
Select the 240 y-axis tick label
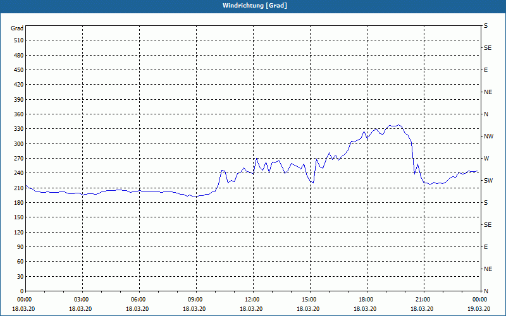tap(19, 173)
